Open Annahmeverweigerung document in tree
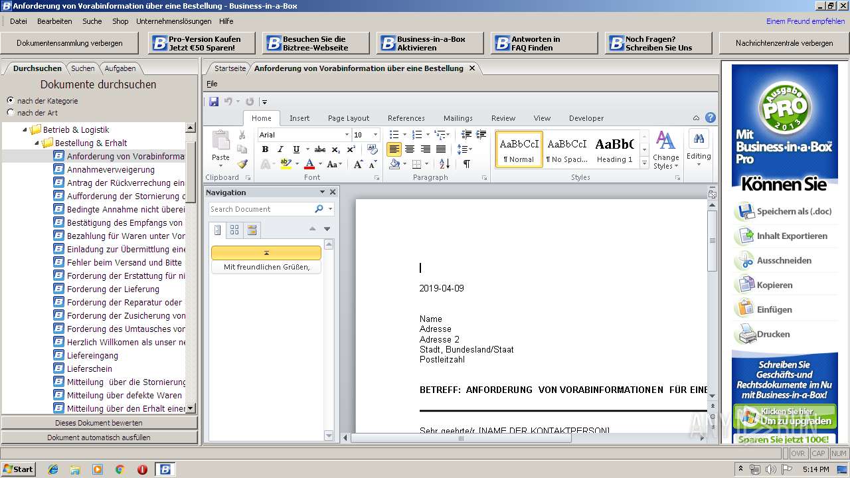850x478 pixels. pos(110,169)
